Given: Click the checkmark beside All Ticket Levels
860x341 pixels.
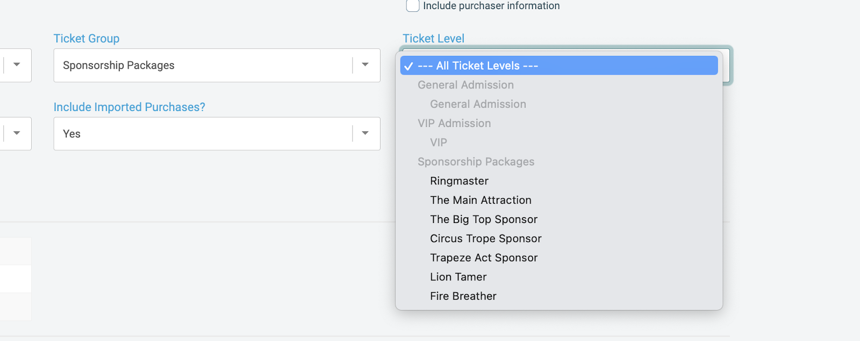Looking at the screenshot, I should coord(408,66).
